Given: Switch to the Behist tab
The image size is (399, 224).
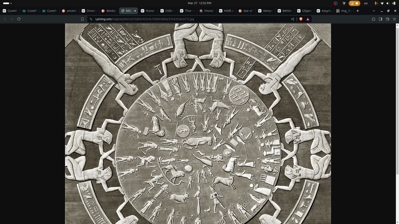Looking at the screenshot, I should [285, 11].
